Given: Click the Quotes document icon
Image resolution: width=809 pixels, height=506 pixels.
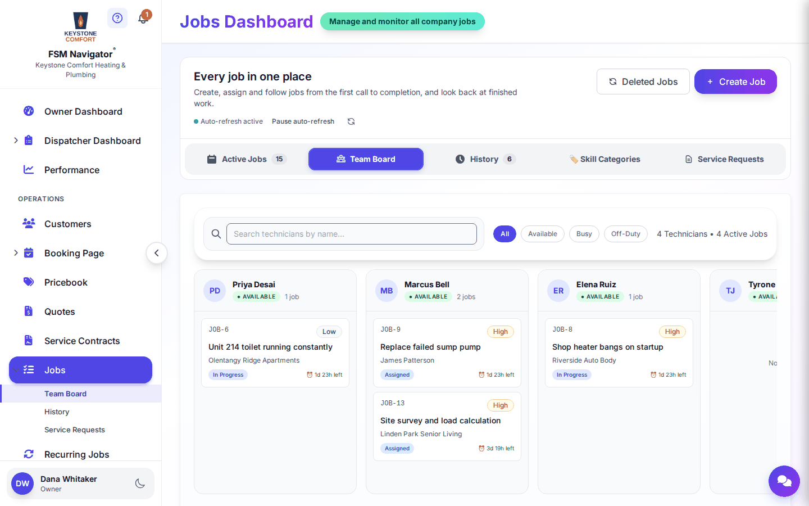Looking at the screenshot, I should [x=29, y=311].
